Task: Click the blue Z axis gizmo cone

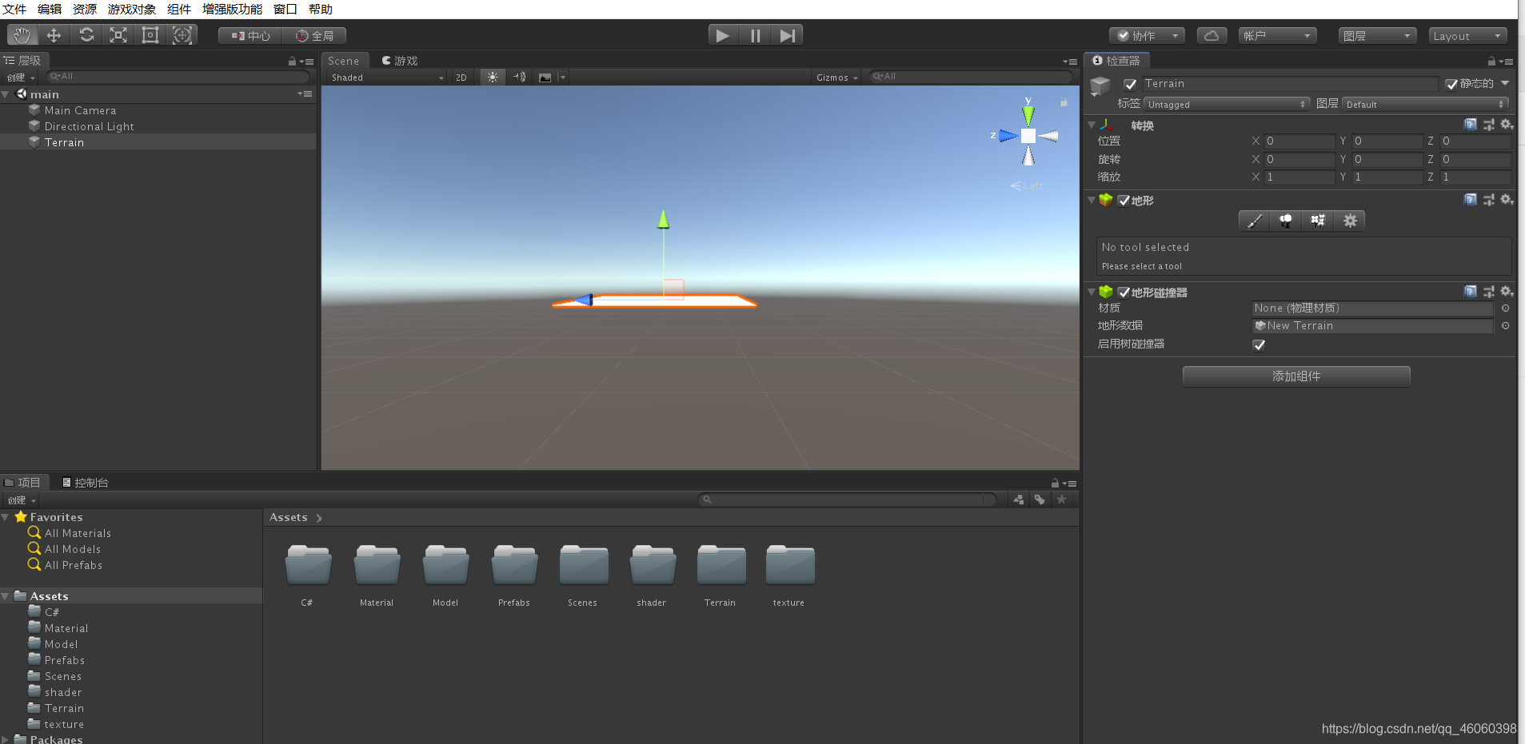Action: (1008, 136)
